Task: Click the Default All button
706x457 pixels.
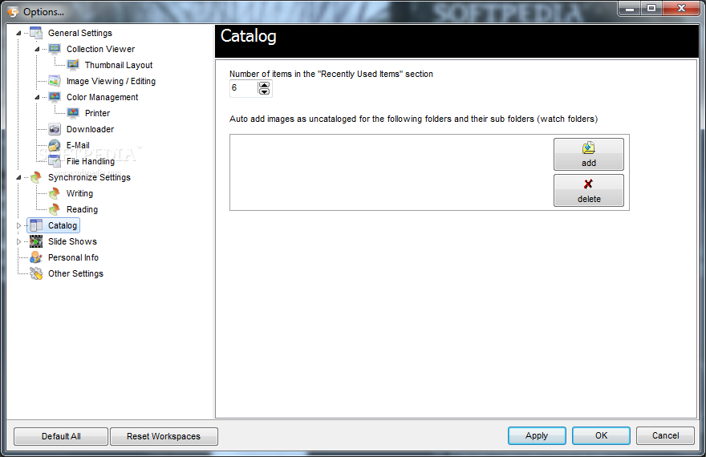Action: 61,436
